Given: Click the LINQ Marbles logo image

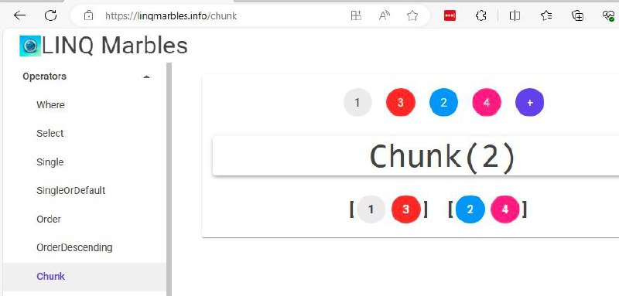Looking at the screenshot, I should point(30,46).
